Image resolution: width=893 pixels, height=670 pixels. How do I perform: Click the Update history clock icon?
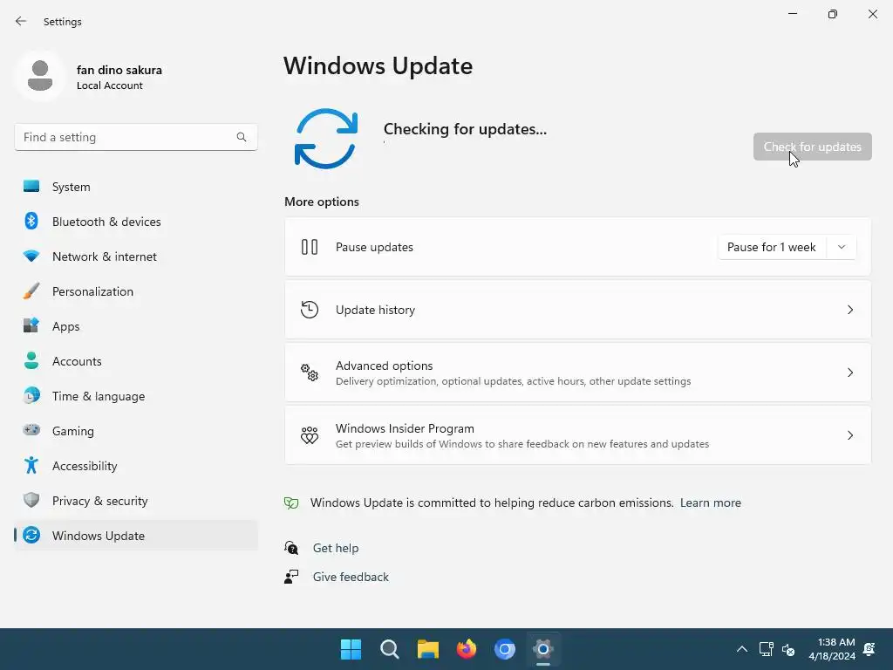coord(310,310)
